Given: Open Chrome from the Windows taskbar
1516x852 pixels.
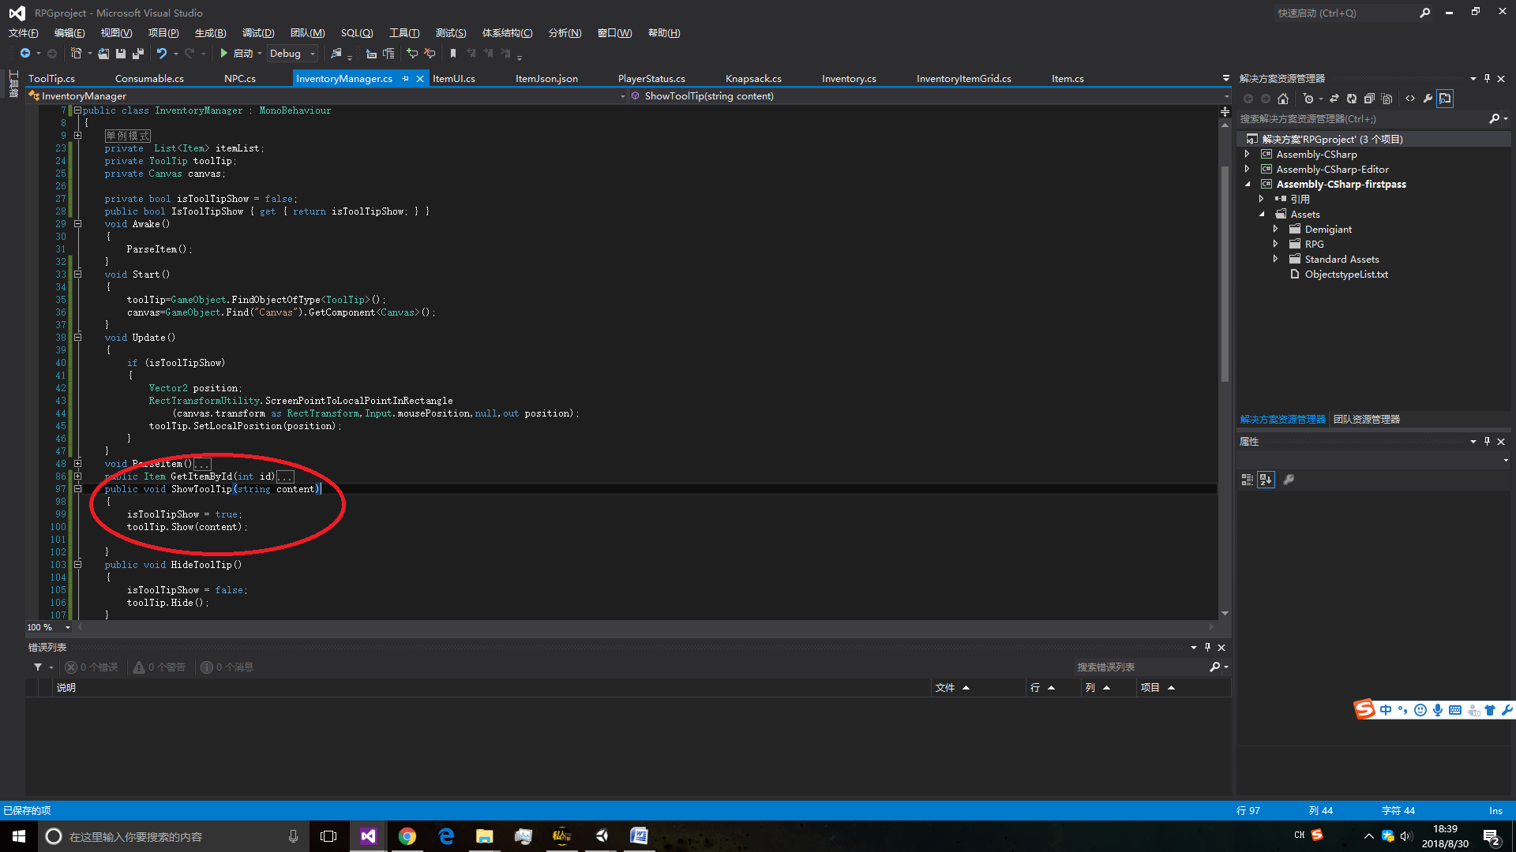Looking at the screenshot, I should (407, 836).
